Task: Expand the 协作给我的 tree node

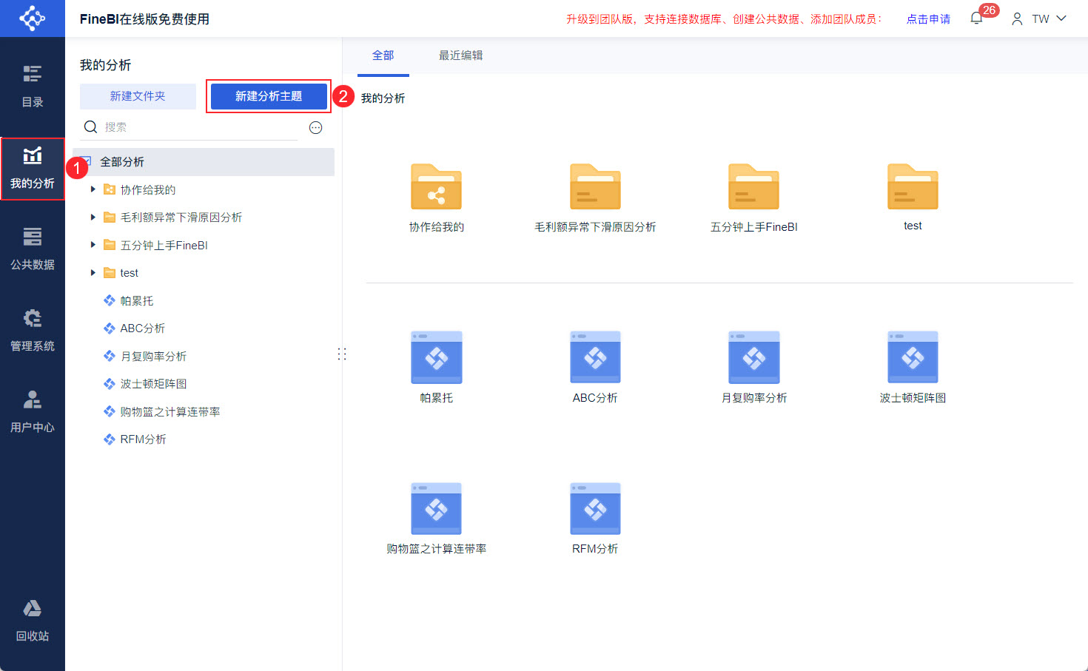Action: [x=93, y=189]
